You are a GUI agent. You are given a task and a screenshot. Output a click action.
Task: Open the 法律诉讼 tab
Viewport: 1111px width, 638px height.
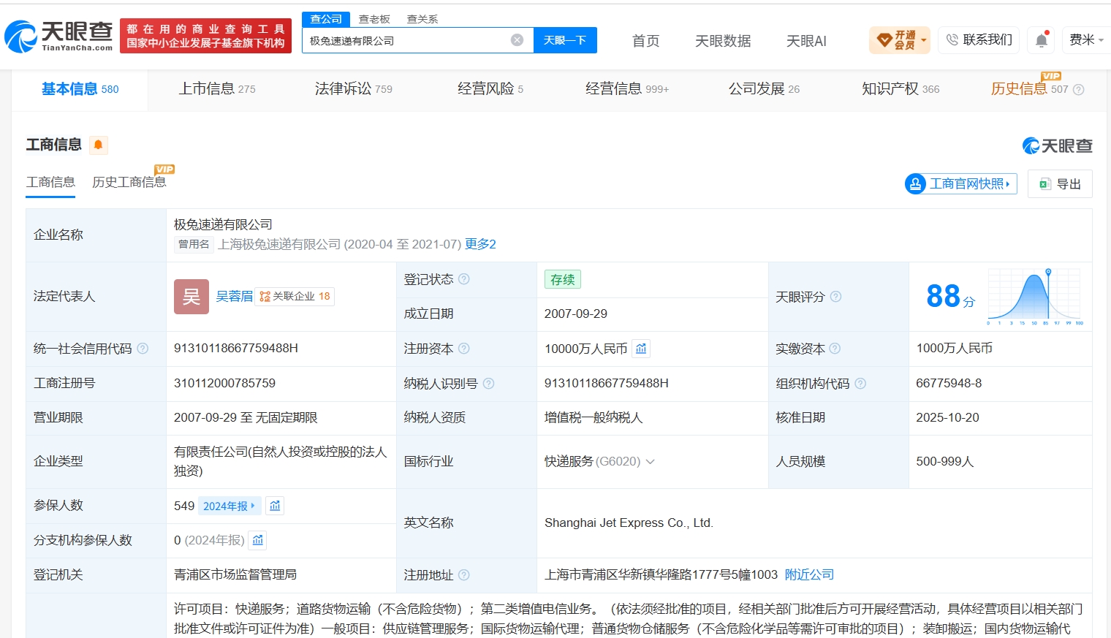click(x=353, y=89)
